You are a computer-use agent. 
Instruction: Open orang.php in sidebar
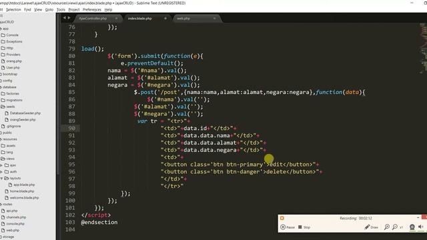pyautogui.click(x=11, y=61)
